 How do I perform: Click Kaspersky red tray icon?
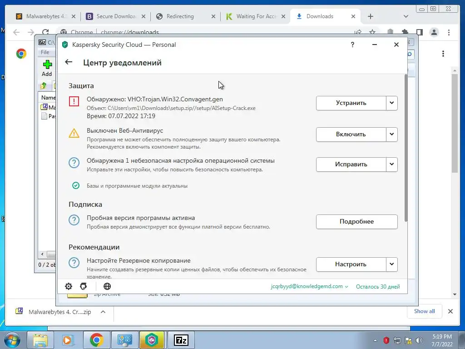[x=386, y=340]
